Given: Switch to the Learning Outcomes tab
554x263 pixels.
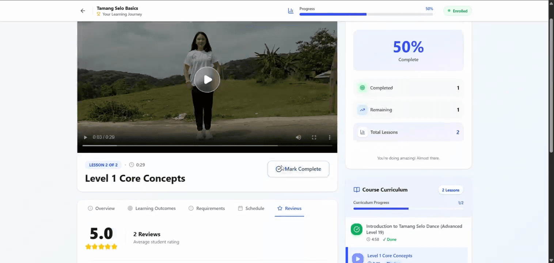Looking at the screenshot, I should click(152, 208).
